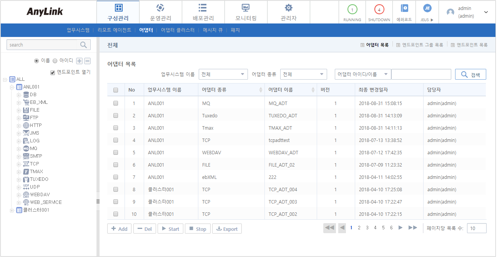Viewport: 497px width, 257px height.
Task: Click the SHUTDOWN status count icon
Action: (379, 10)
